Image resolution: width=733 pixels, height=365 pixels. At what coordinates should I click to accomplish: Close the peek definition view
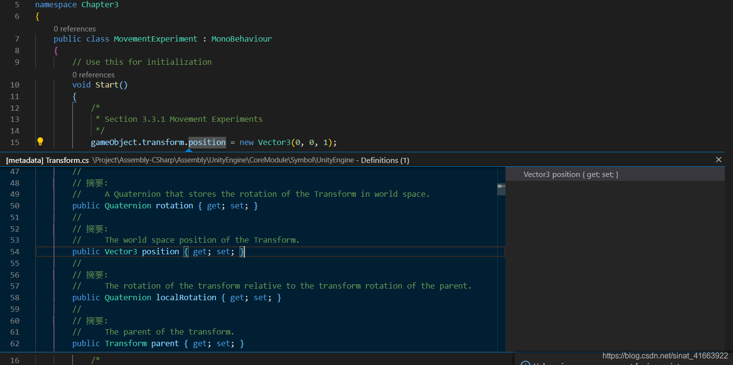719,160
